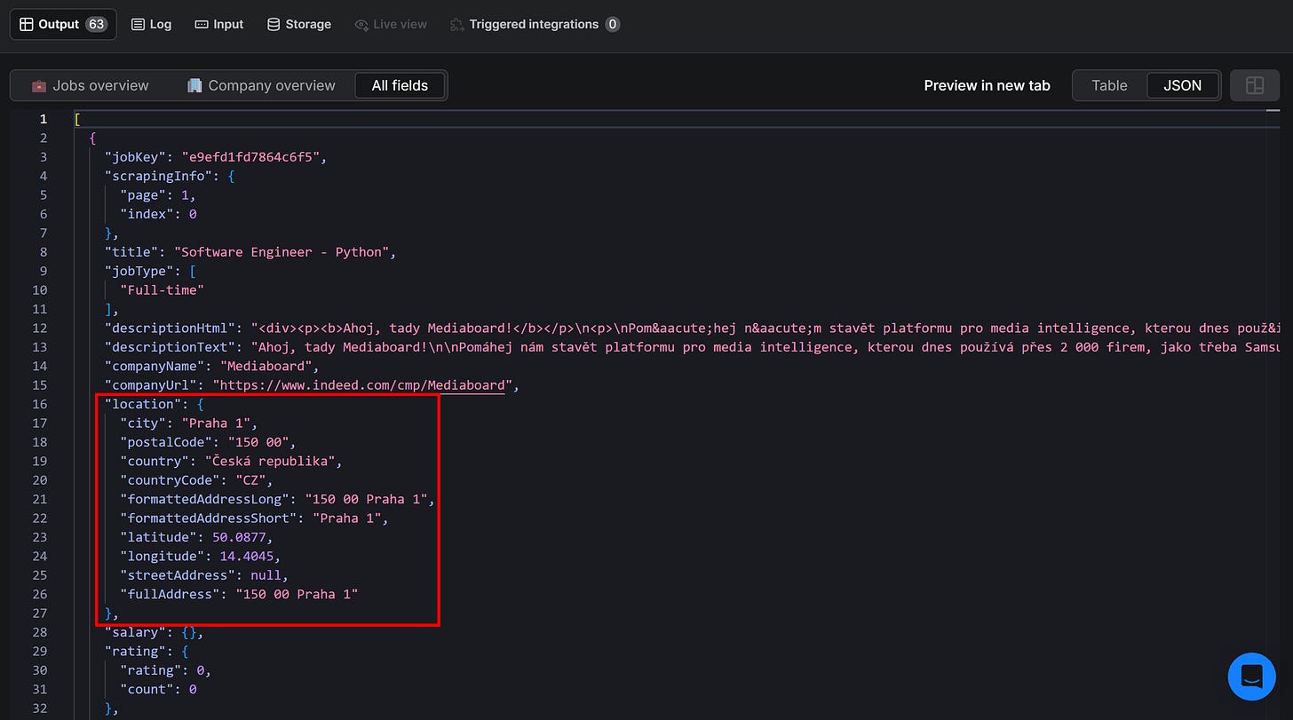
Task: Switch output format to JSON
Action: coord(1183,85)
